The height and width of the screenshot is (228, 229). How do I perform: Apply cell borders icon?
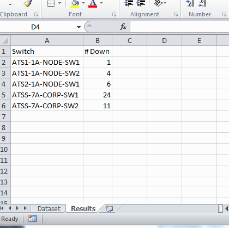51,3
